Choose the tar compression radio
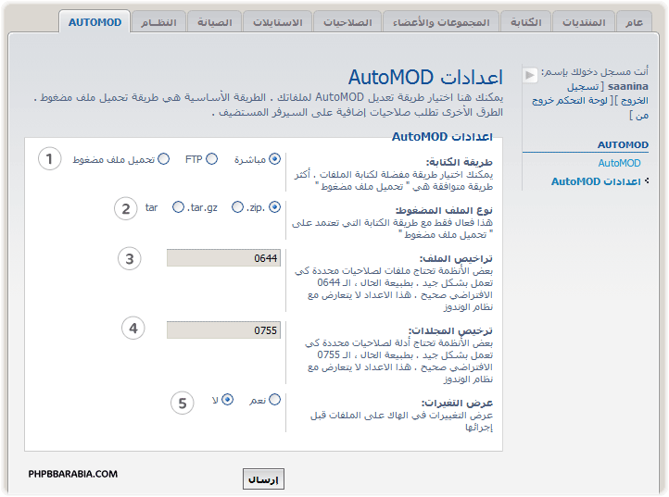Viewport: 669px width, 497px height. point(178,207)
